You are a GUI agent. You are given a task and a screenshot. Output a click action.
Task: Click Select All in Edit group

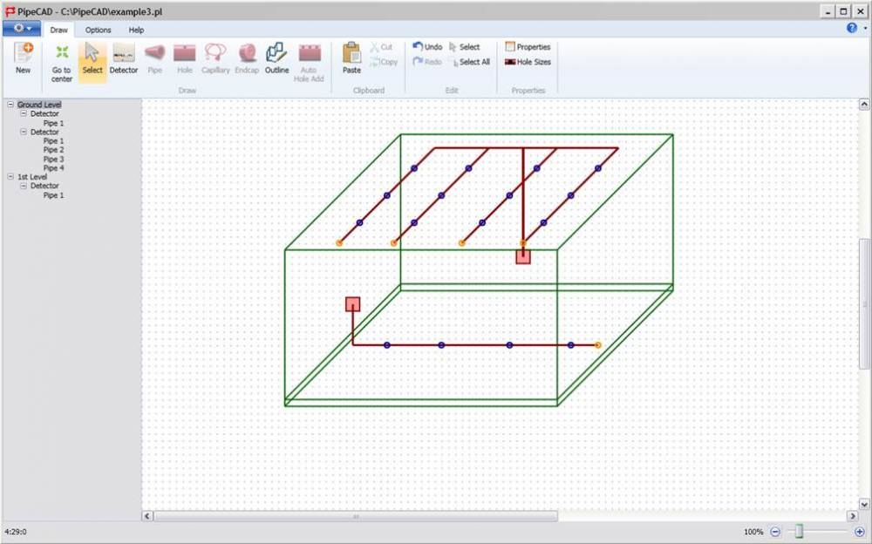(469, 62)
